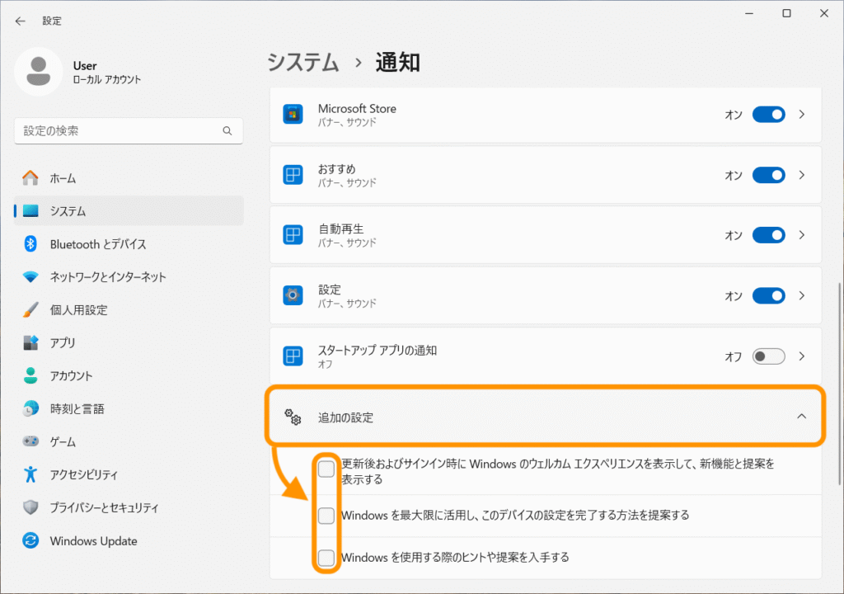Click the 個人用設定 paintbrush icon
Image resolution: width=844 pixels, height=594 pixels.
[x=30, y=309]
